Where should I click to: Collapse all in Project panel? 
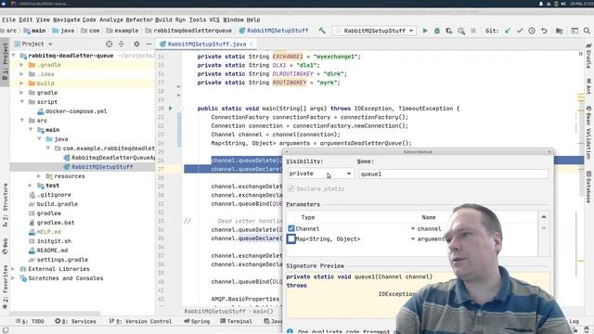[x=122, y=44]
